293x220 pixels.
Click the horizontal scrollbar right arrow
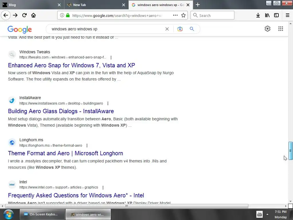tap(286, 206)
